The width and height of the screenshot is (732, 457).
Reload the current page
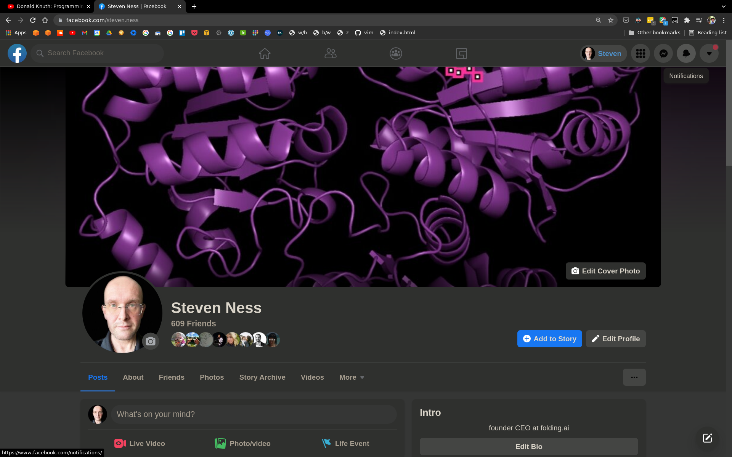click(x=33, y=20)
